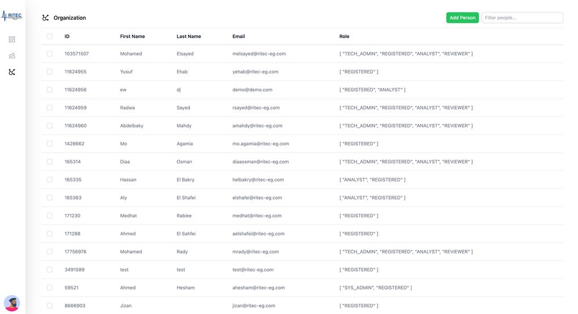This screenshot has height=314, width=578.
Task: Open the analytics chart icon in sidebar
Action: tap(12, 56)
